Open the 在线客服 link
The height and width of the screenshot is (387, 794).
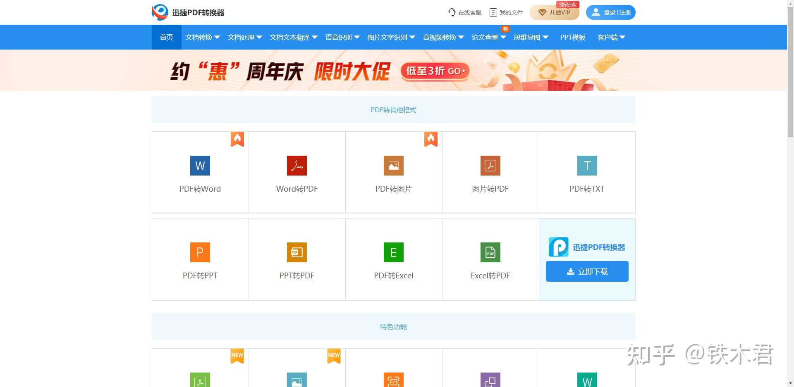[465, 12]
